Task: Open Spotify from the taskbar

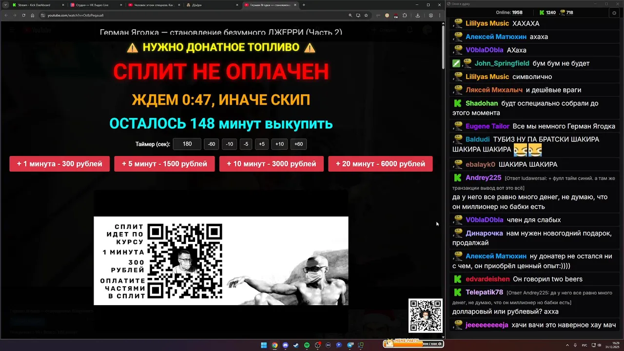Action: point(307,345)
